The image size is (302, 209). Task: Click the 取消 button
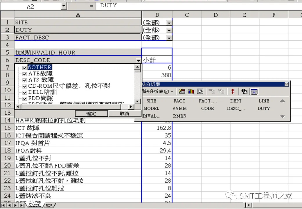(x=124, y=113)
